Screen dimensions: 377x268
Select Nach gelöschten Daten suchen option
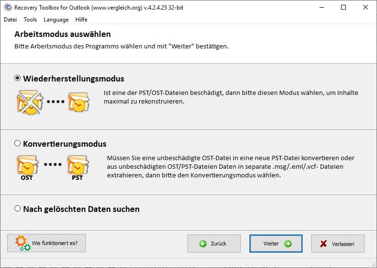click(x=18, y=209)
